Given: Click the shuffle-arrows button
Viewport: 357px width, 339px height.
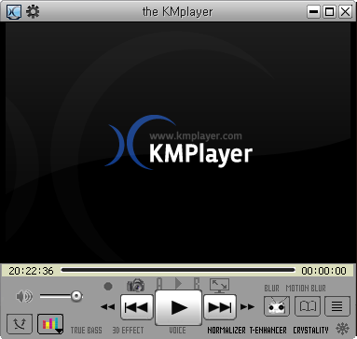Looking at the screenshot, I should (x=20, y=324).
